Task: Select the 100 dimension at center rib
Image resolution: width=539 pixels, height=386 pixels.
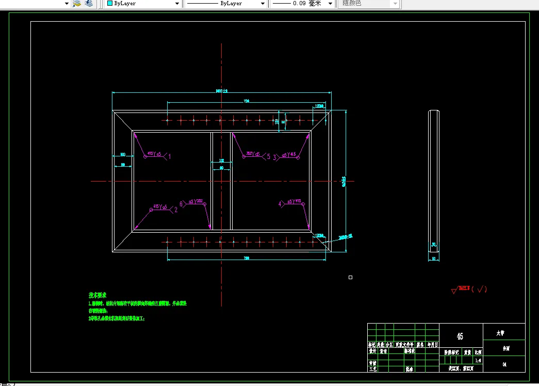Action: tap(221, 160)
